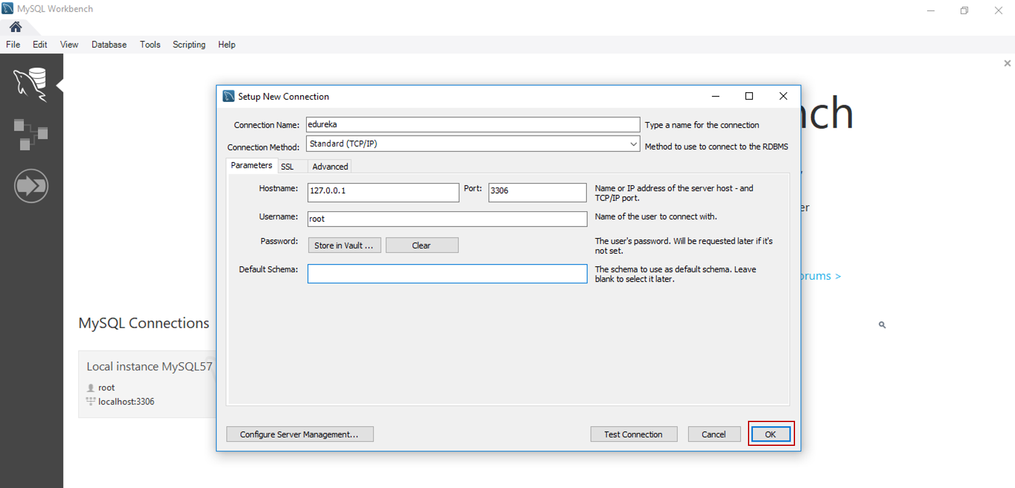Select the MySQL Connections dolphin sidebar icon
This screenshot has width=1015, height=488.
[31, 84]
